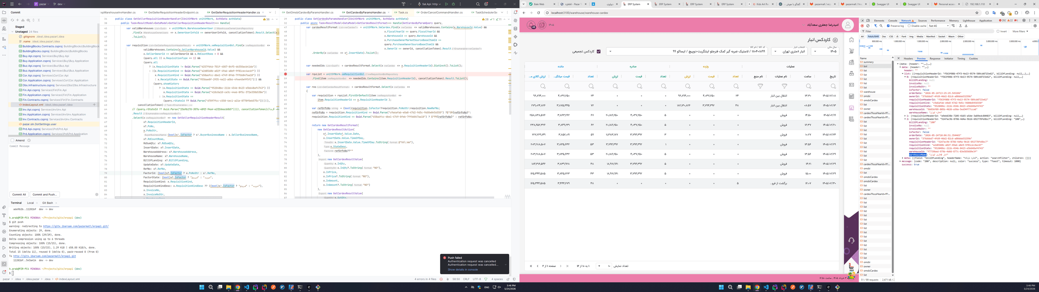
Task: Click the Network filter input field
Action: (927, 31)
